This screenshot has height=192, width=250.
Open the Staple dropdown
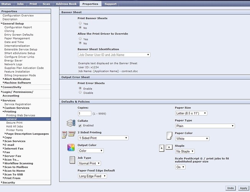tap(185, 151)
